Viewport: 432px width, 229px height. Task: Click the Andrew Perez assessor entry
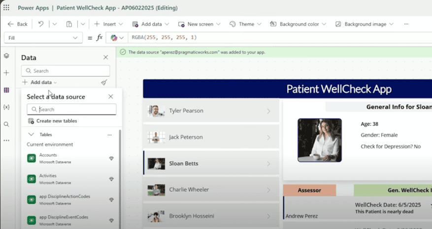tap(301, 216)
